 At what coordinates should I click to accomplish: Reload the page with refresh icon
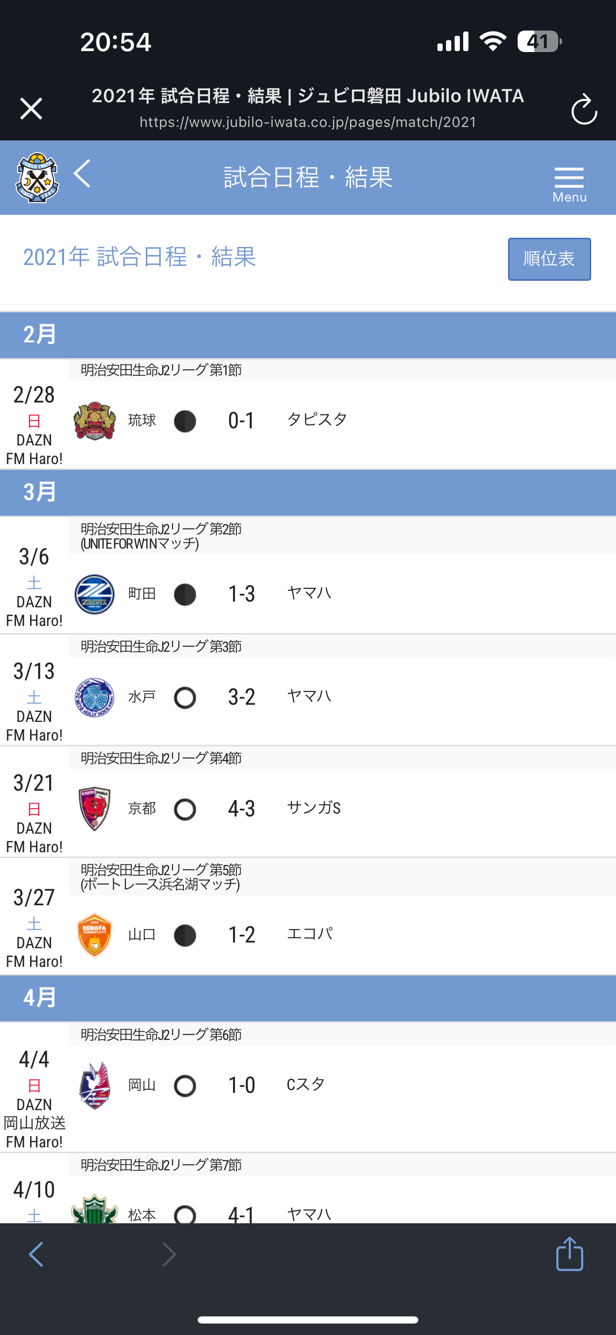coord(584,109)
